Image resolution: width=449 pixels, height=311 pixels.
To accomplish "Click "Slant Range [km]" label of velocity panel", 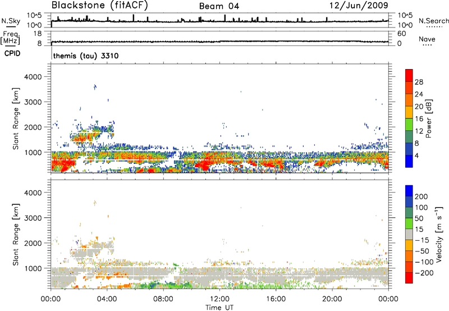I will pyautogui.click(x=16, y=235).
